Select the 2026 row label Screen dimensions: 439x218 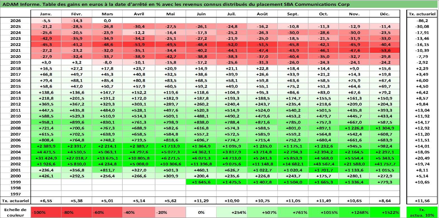pyautogui.click(x=15, y=21)
